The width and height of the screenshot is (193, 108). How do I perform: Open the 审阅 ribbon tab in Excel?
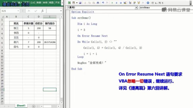[x=45, y=2]
